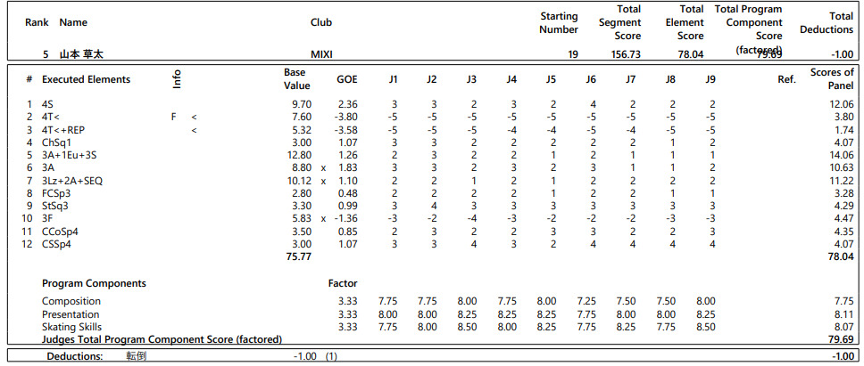
Task: Click the GOE column header
Action: (x=347, y=79)
